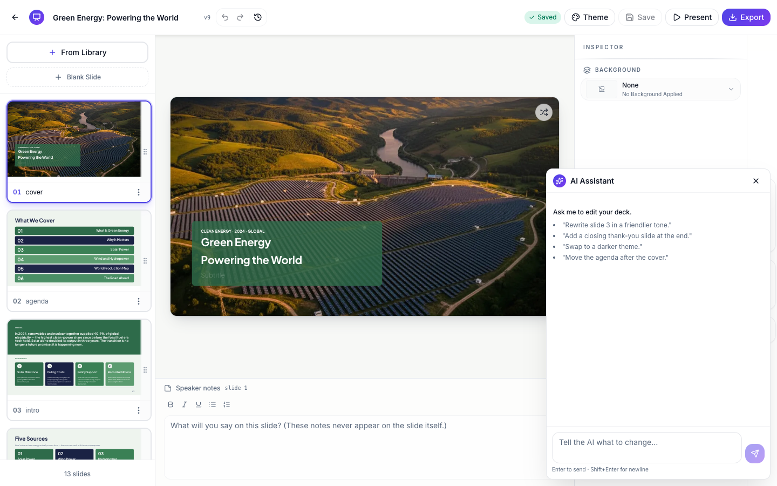Open the Theme picker

(590, 17)
